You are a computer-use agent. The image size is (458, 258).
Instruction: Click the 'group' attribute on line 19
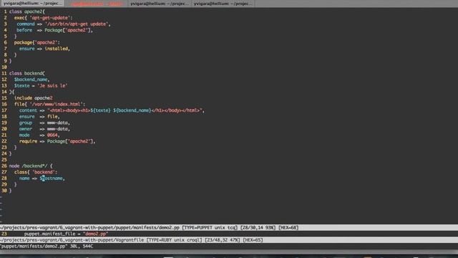(26, 123)
